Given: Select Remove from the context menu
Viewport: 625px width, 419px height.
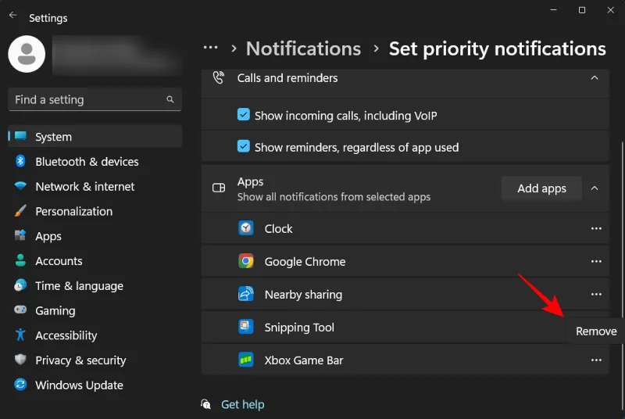Looking at the screenshot, I should (596, 331).
